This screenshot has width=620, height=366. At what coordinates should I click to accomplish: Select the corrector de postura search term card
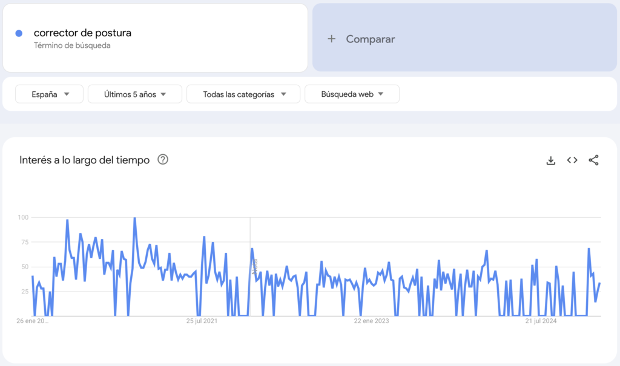[x=154, y=38]
